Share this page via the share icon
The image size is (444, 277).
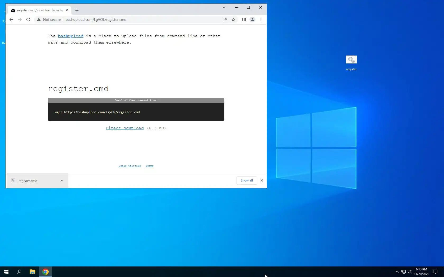coord(225,20)
